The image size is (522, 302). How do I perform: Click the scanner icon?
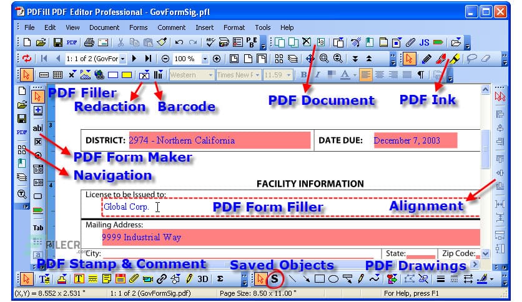pos(224,42)
